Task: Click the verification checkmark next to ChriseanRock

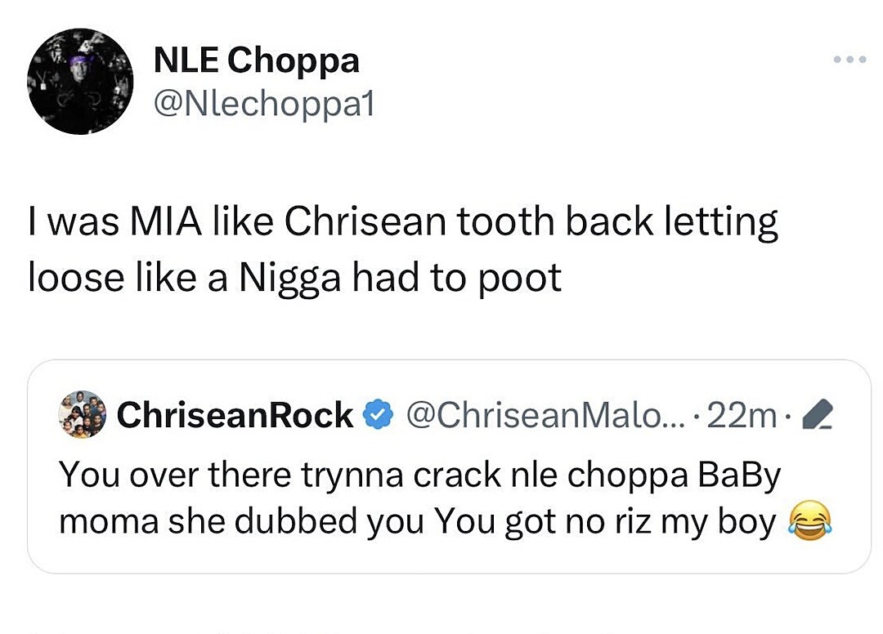Action: (x=376, y=415)
